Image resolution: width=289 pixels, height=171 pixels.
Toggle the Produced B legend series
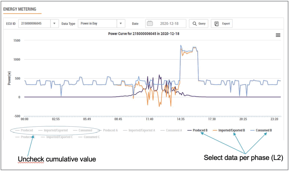pos(200,130)
